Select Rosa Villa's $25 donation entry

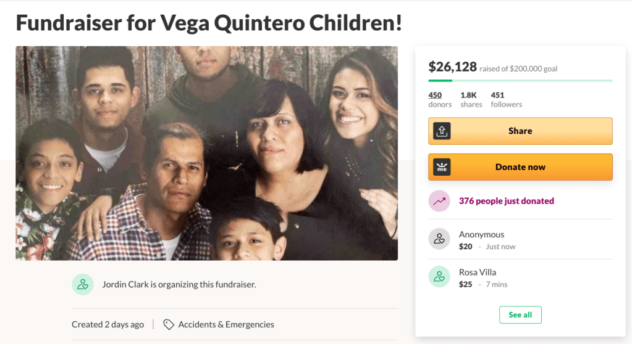point(483,278)
